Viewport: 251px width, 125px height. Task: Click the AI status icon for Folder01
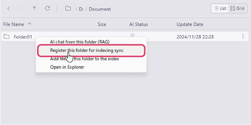[132, 35]
